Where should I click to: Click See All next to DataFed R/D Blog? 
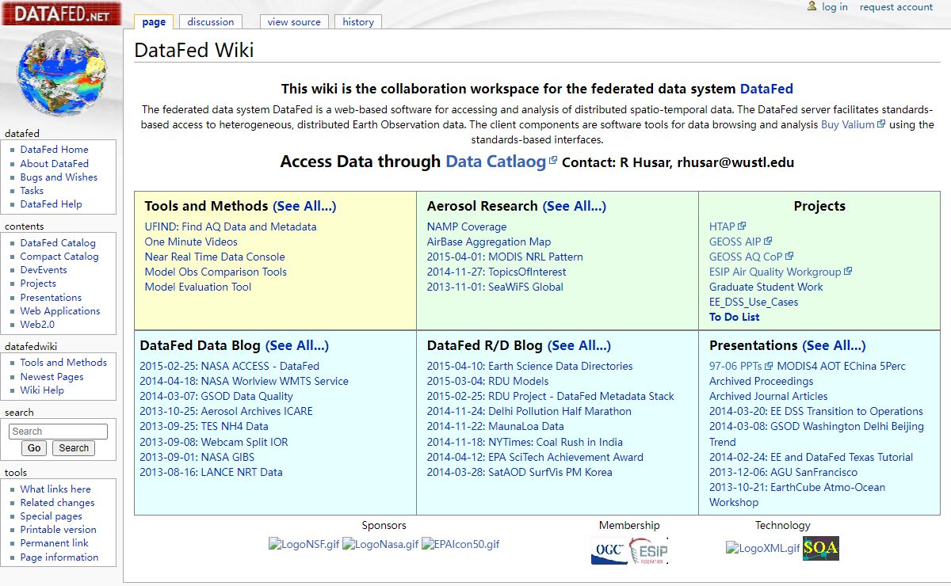[x=579, y=345]
